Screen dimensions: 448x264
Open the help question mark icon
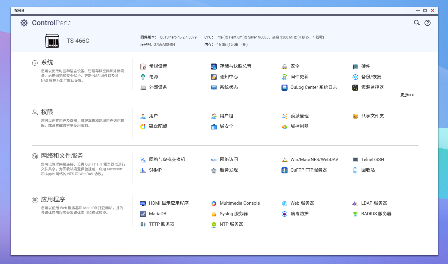click(x=427, y=23)
